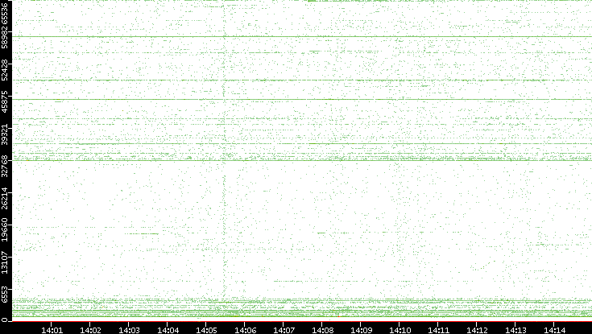592x334 pixels.
Task: Click the 14:10 time axis label
Action: pos(399,329)
